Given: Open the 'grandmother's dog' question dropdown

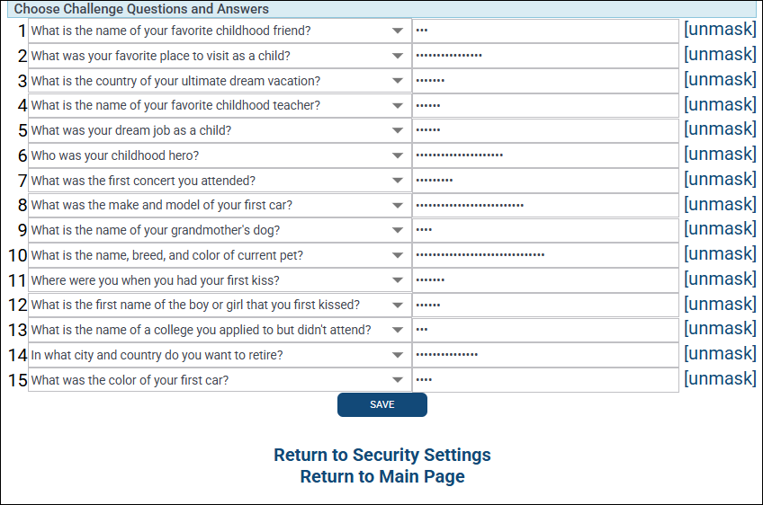Looking at the screenshot, I should tap(220, 230).
